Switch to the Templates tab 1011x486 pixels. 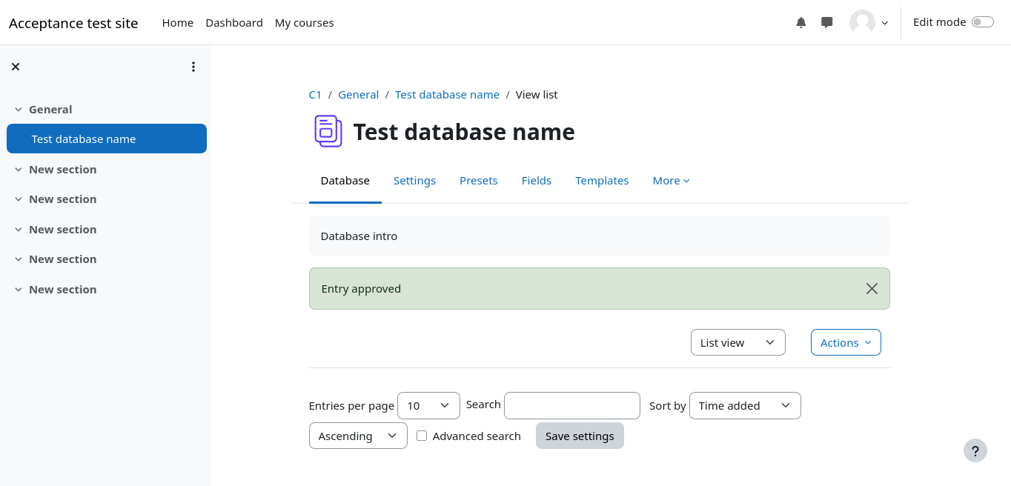pyautogui.click(x=602, y=181)
